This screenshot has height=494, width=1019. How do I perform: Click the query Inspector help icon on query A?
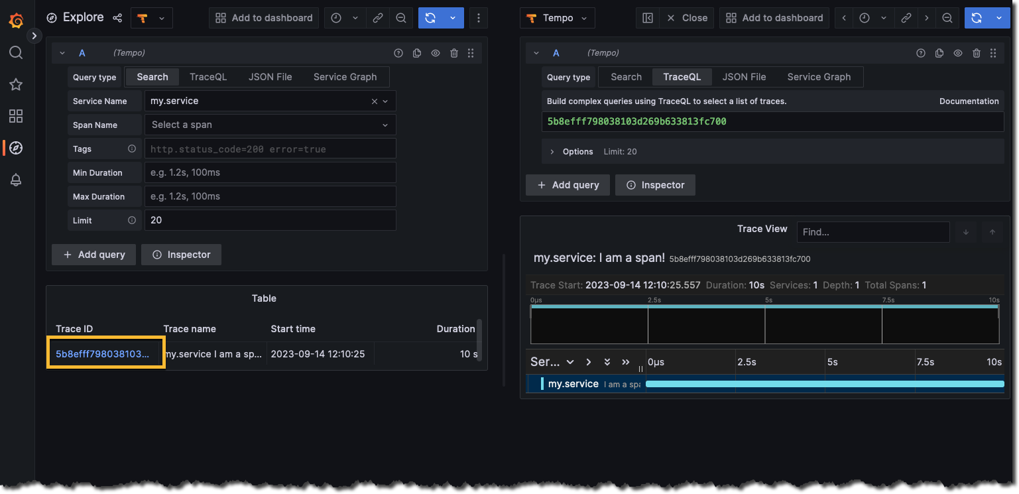(x=398, y=52)
